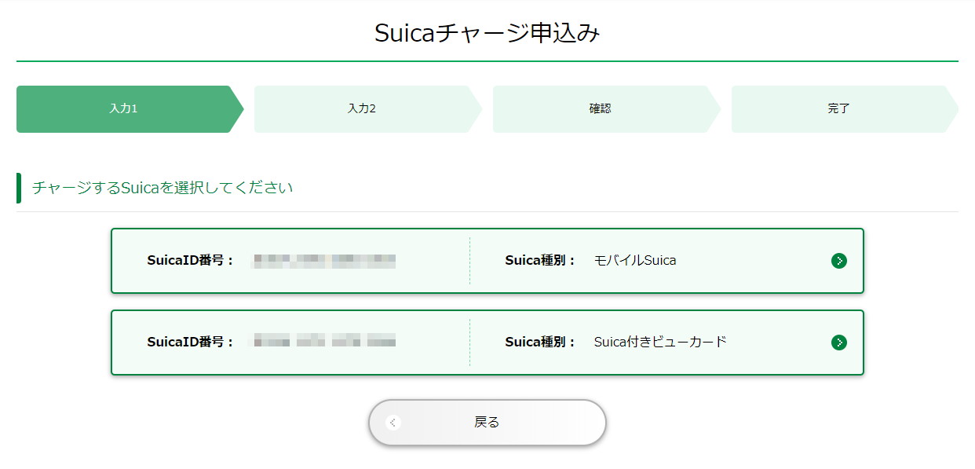Click the arrow icon on モバイルSuica row
This screenshot has width=975, height=469.
pos(839,261)
